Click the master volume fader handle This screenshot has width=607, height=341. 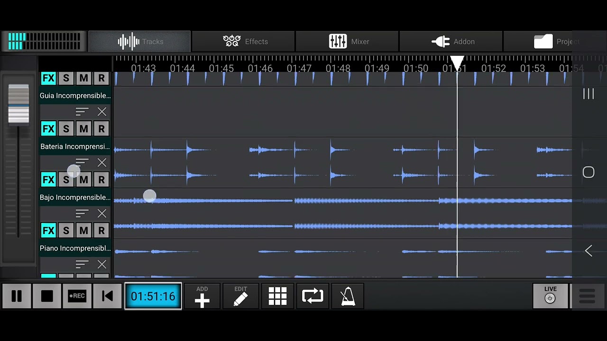[18, 104]
